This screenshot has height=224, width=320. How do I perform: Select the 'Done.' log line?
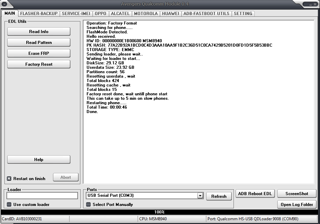92,112
